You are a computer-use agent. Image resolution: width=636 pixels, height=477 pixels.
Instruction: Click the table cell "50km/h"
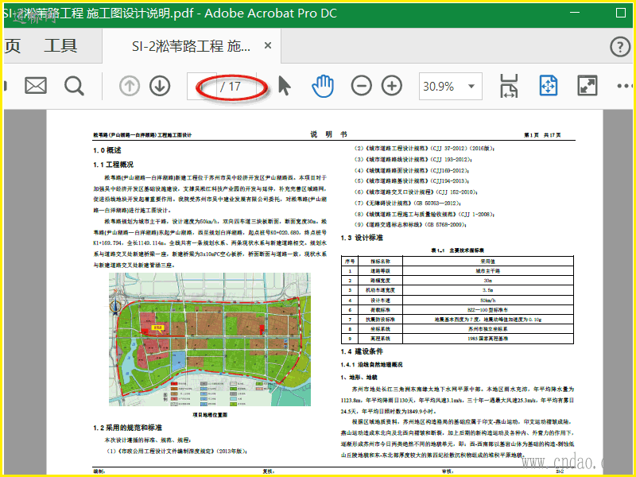click(487, 301)
